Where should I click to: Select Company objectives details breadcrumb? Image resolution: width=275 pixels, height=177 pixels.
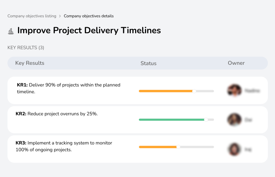(89, 16)
